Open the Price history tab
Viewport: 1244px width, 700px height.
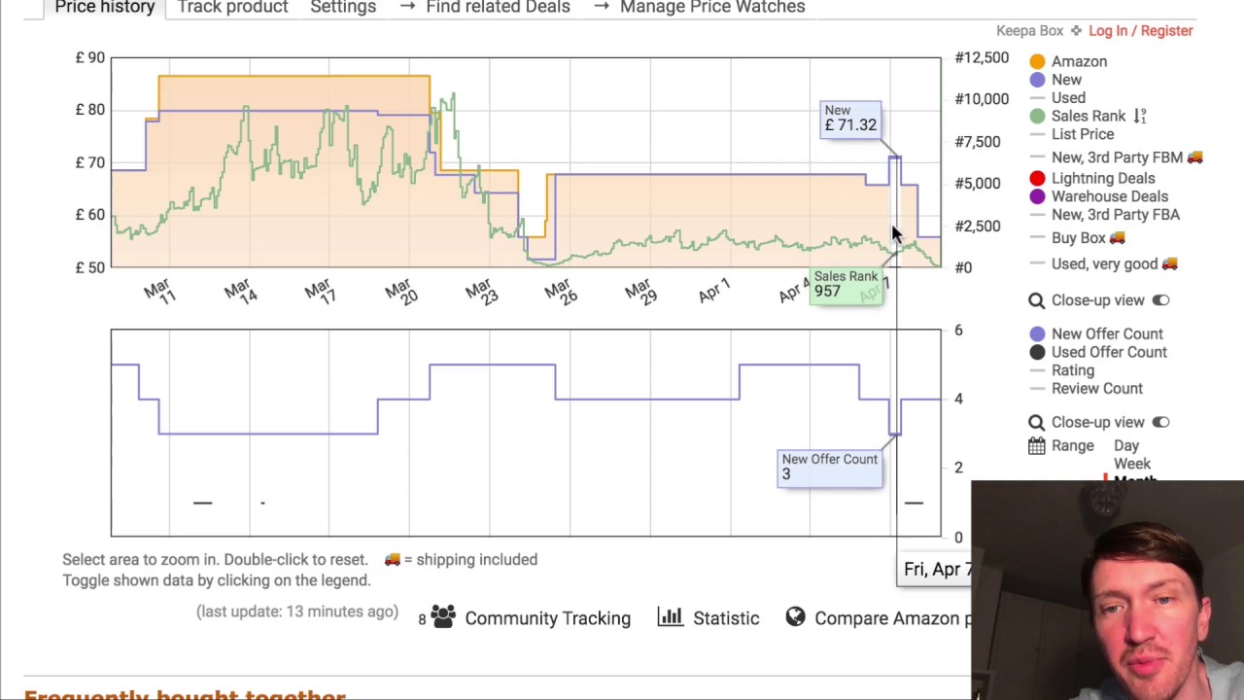click(x=105, y=7)
